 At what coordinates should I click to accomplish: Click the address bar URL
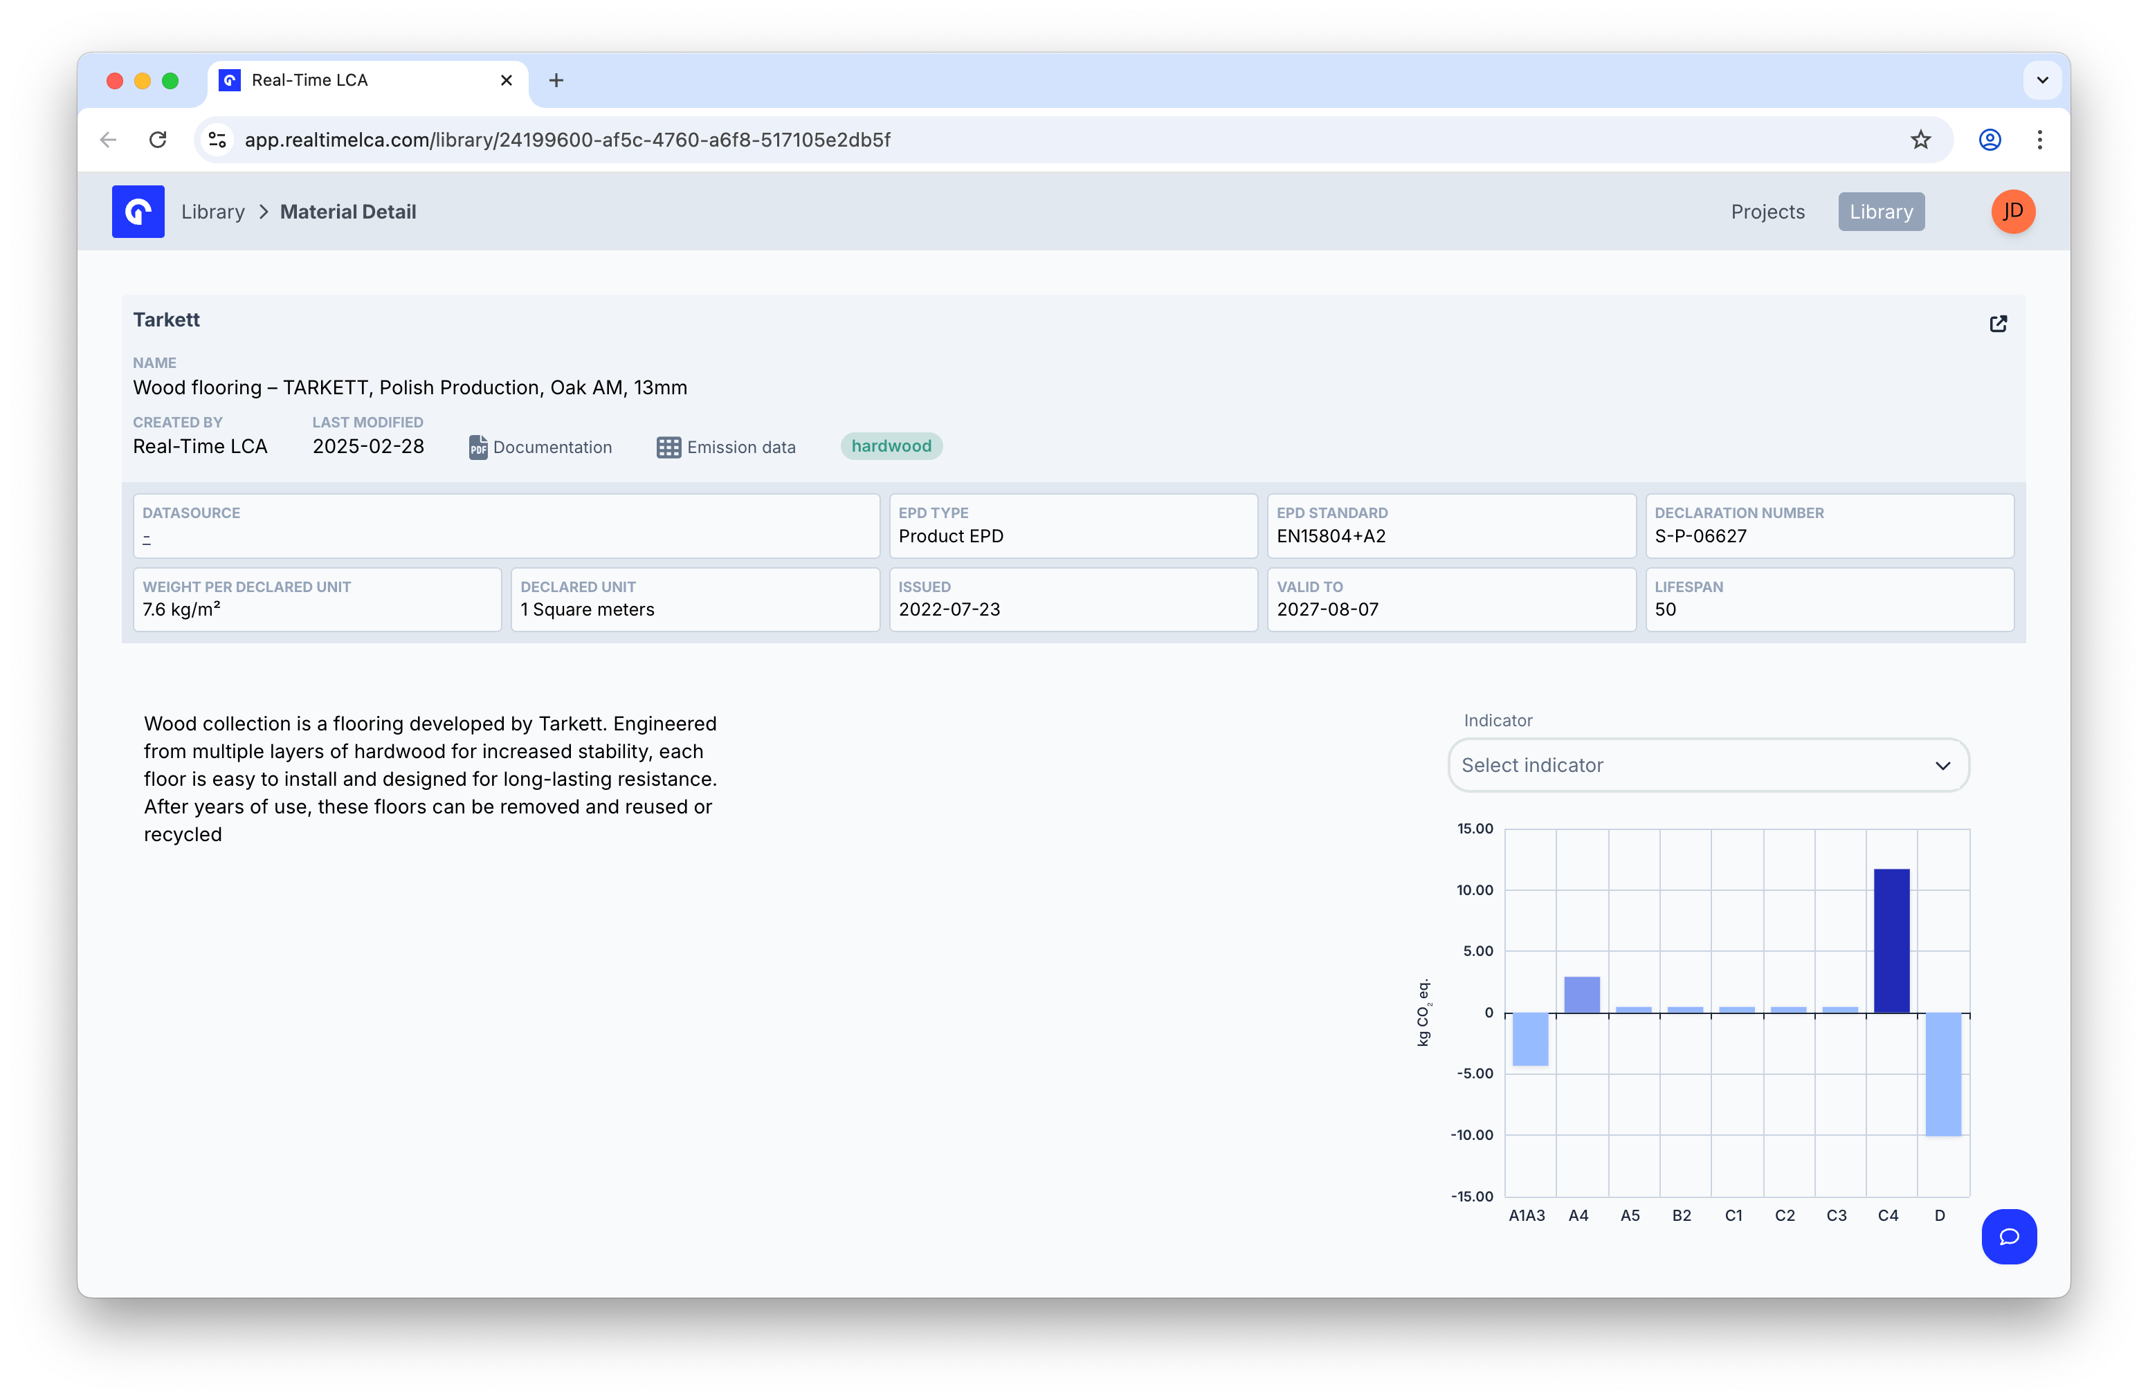(567, 140)
